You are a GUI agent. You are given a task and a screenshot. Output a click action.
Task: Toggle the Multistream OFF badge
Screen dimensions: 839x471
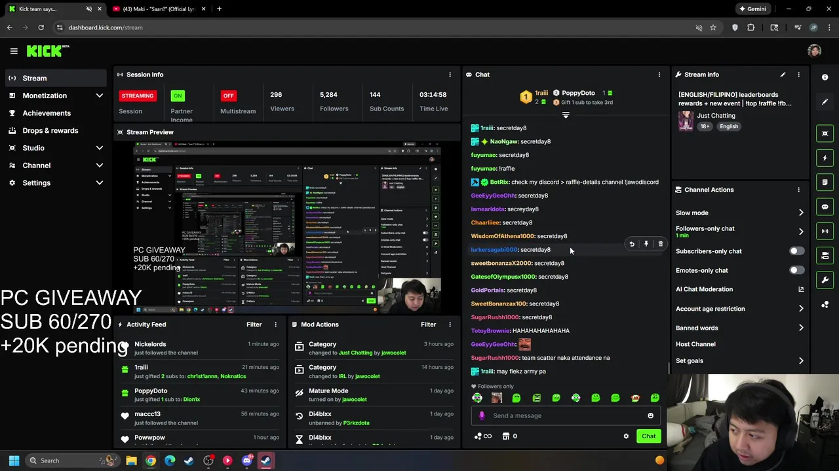(228, 96)
